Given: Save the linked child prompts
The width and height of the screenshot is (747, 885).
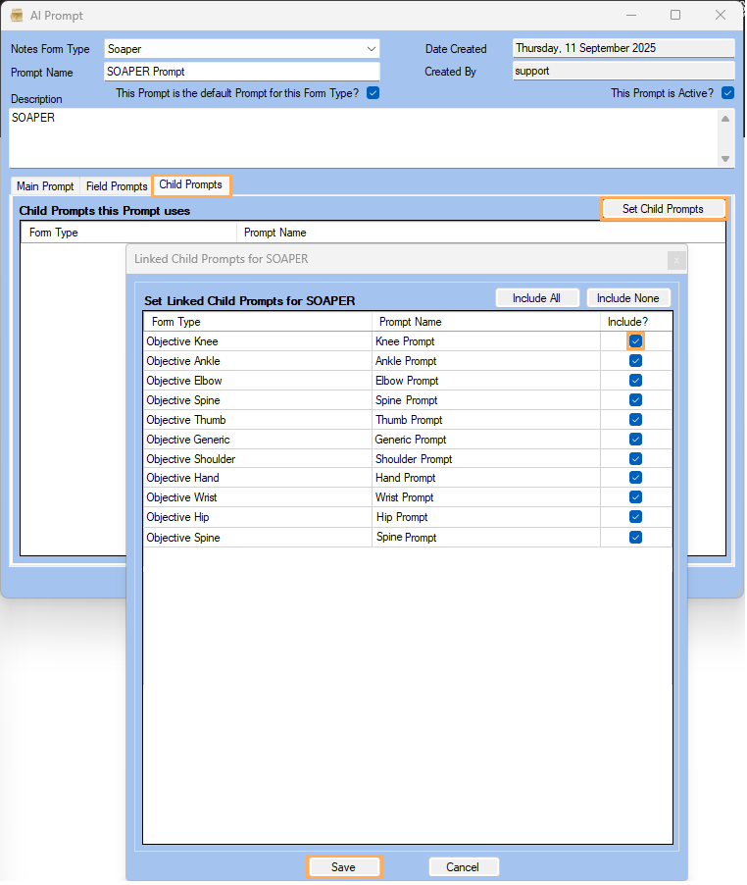Looking at the screenshot, I should click(x=343, y=867).
